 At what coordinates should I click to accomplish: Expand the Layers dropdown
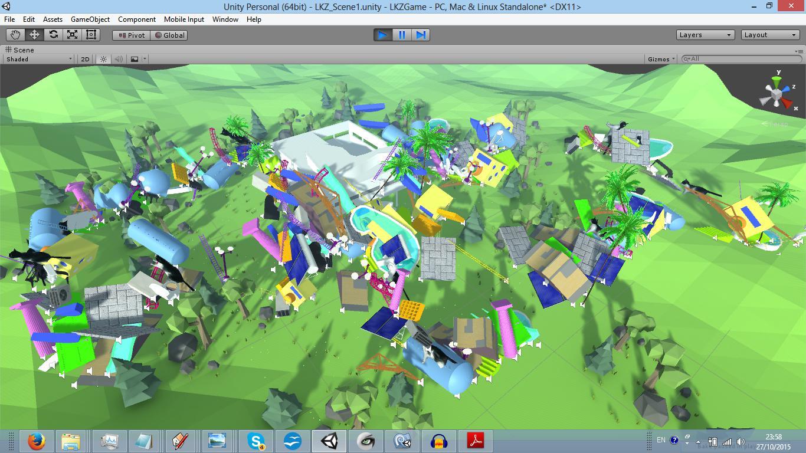click(x=705, y=35)
